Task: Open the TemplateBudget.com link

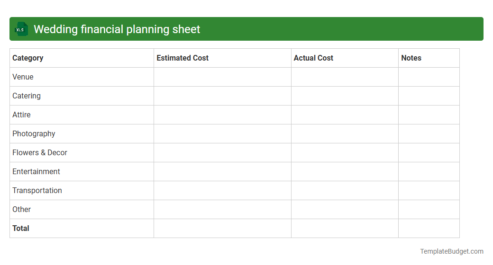Action: coord(451,251)
